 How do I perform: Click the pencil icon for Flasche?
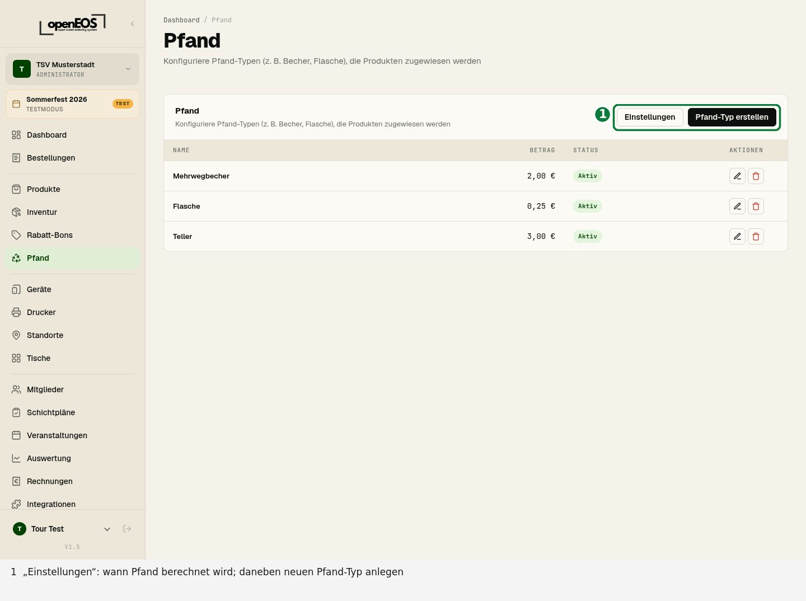point(737,206)
